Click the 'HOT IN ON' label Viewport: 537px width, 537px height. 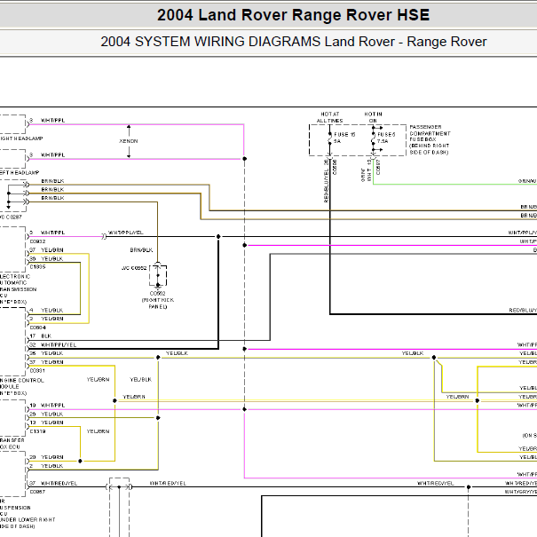pyautogui.click(x=373, y=117)
